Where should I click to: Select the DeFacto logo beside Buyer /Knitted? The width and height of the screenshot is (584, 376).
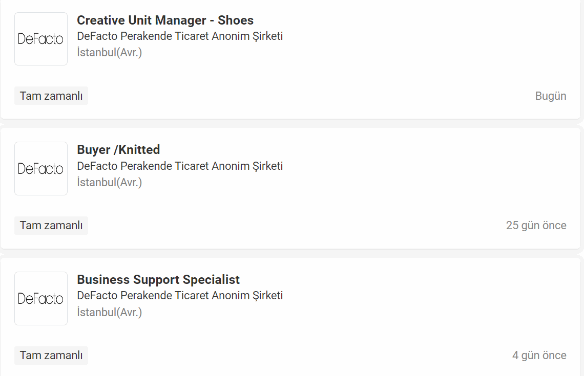(41, 168)
